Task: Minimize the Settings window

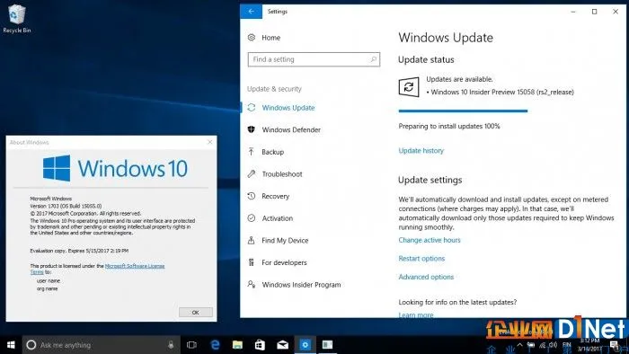Action: tap(573, 12)
